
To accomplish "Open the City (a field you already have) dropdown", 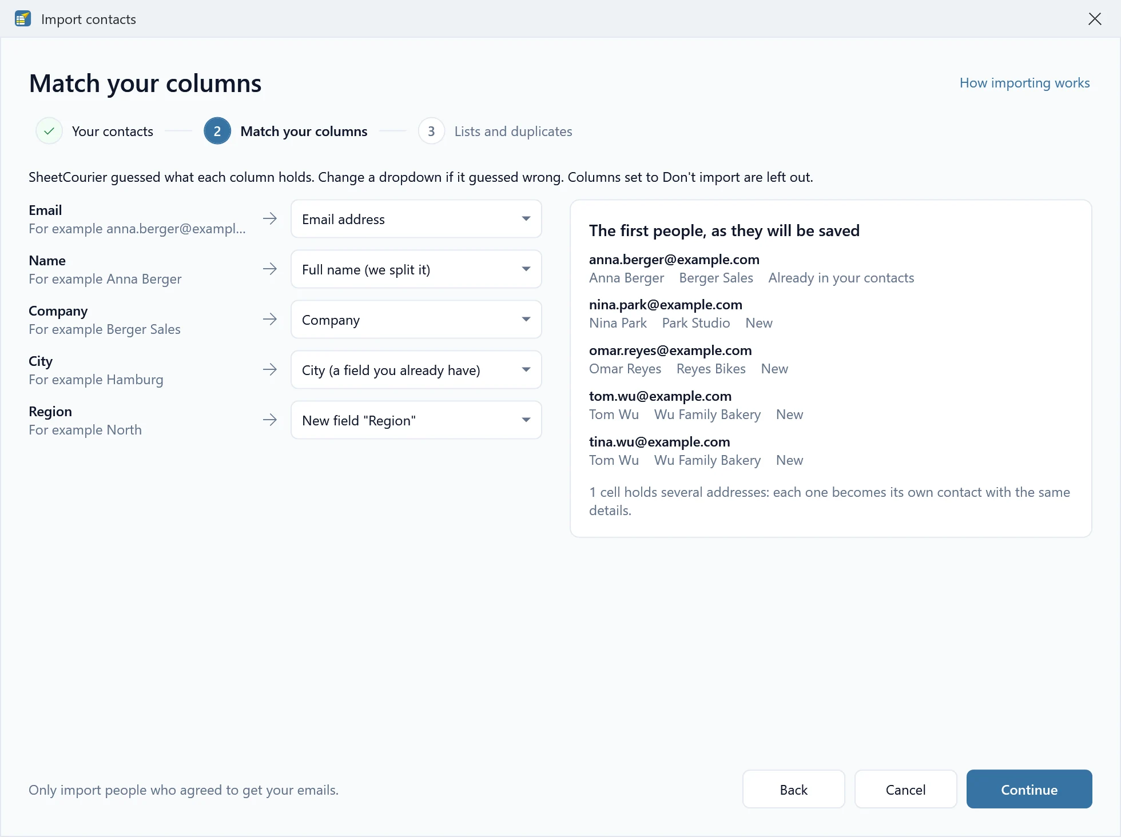I will 416,370.
